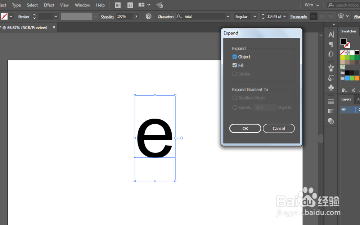
Task: Select the Specify objects radio option
Action: pyautogui.click(x=235, y=107)
